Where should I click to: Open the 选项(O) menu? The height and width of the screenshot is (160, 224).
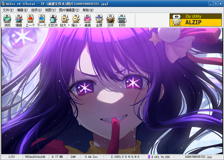(x=36, y=10)
